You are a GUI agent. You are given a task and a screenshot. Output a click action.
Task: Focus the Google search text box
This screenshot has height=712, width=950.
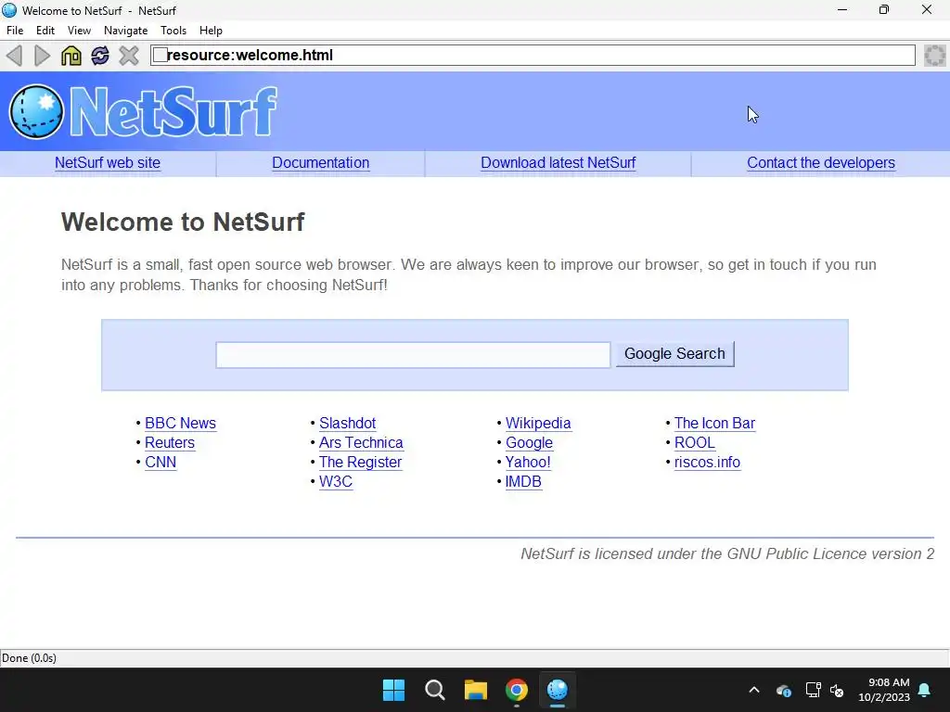click(413, 355)
